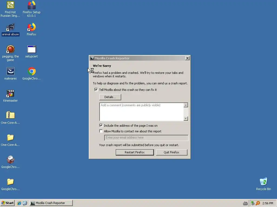The width and height of the screenshot is (277, 207).
Task: Open the Start menu
Action: pos(7,203)
